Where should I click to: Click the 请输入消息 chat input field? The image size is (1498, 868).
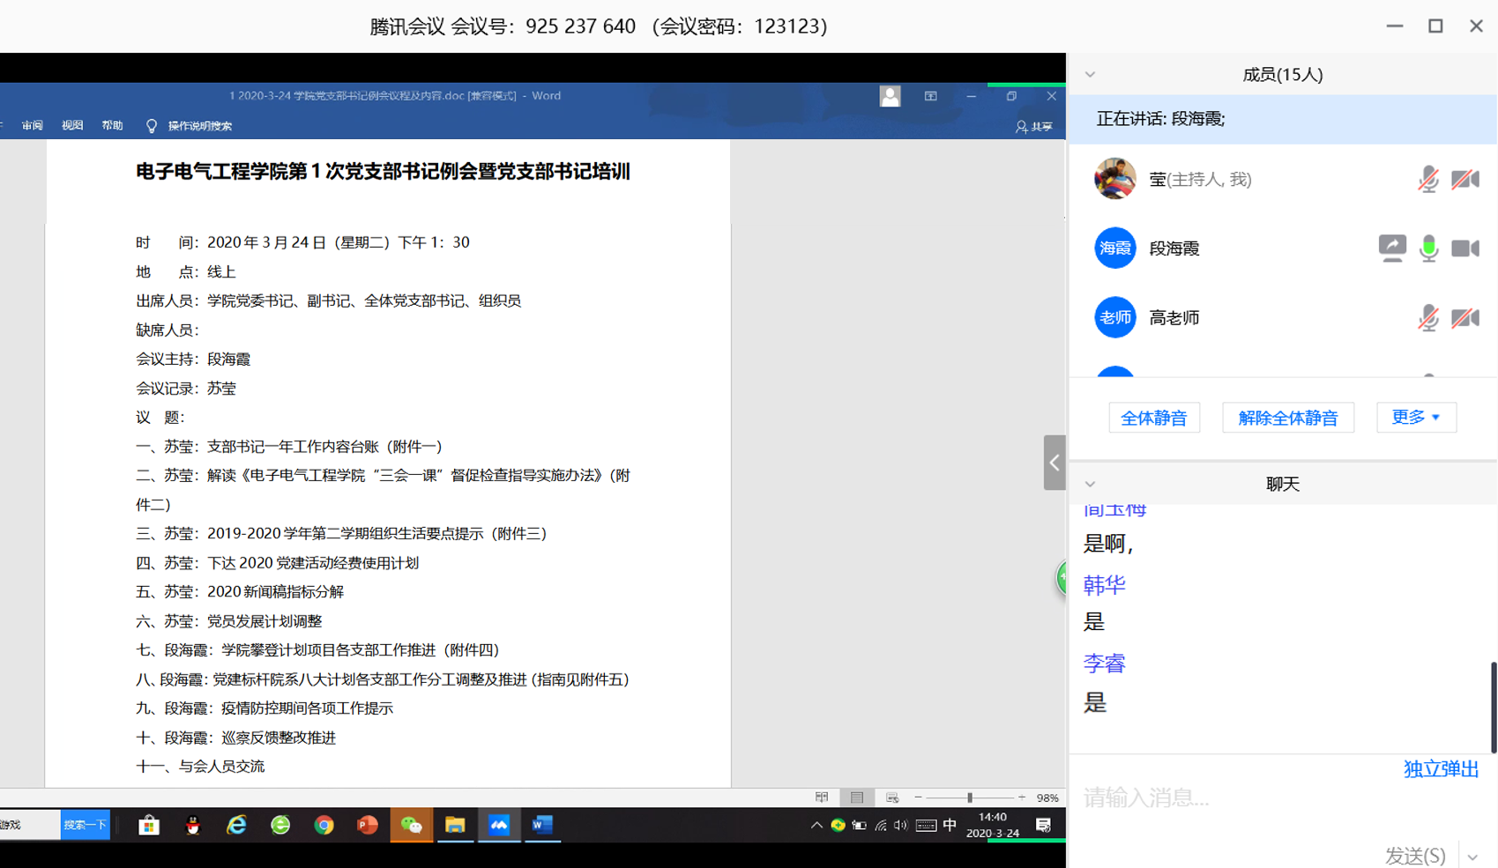(1234, 798)
